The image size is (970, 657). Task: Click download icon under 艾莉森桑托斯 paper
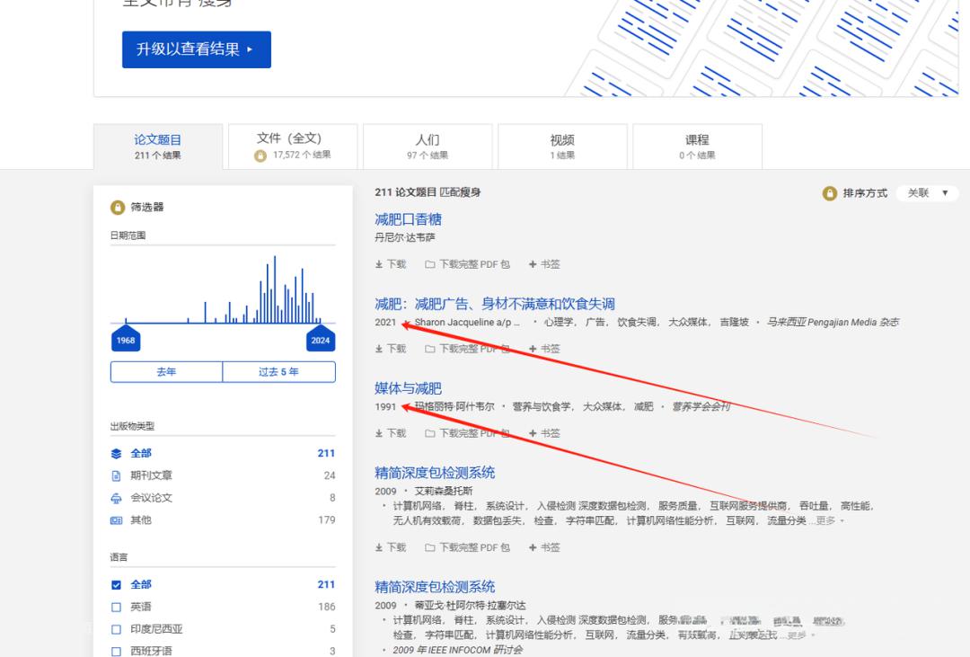[379, 547]
